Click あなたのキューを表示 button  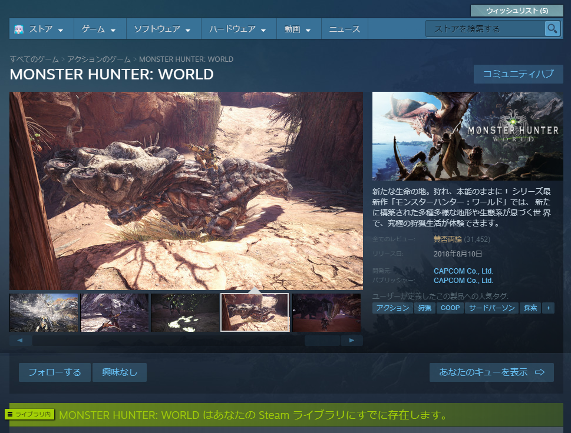pos(491,372)
